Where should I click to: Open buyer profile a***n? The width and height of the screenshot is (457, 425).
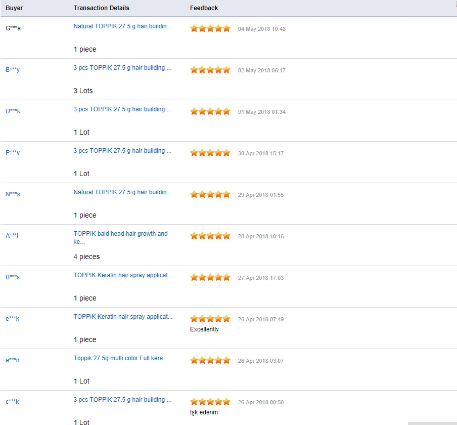(x=13, y=360)
